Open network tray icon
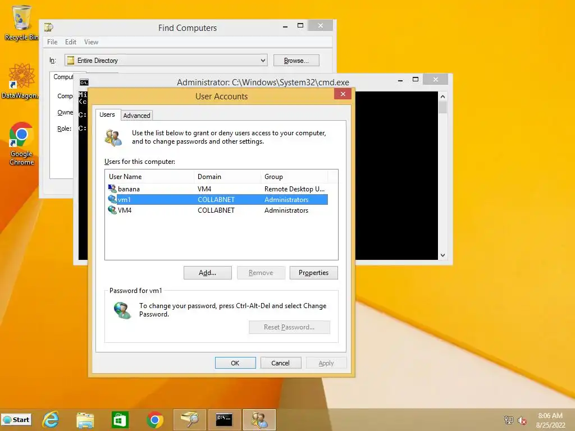Viewport: 575px width, 431px height. (508, 420)
